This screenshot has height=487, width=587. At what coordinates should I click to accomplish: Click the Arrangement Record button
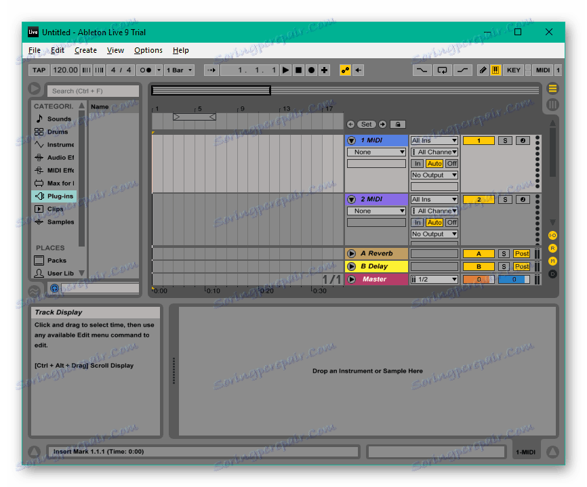pyautogui.click(x=311, y=70)
